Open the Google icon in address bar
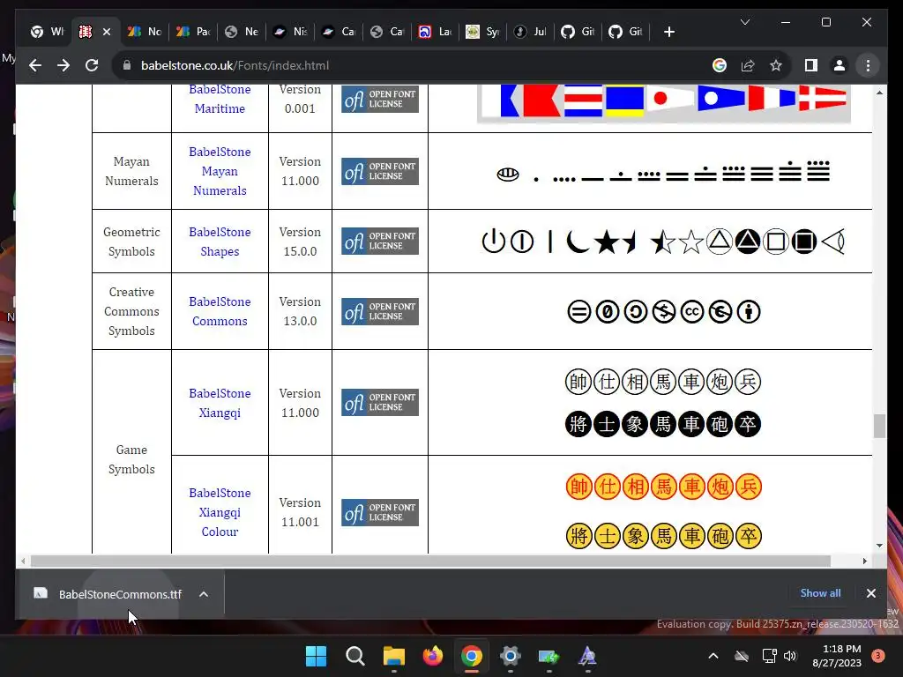This screenshot has width=903, height=677. 720,65
